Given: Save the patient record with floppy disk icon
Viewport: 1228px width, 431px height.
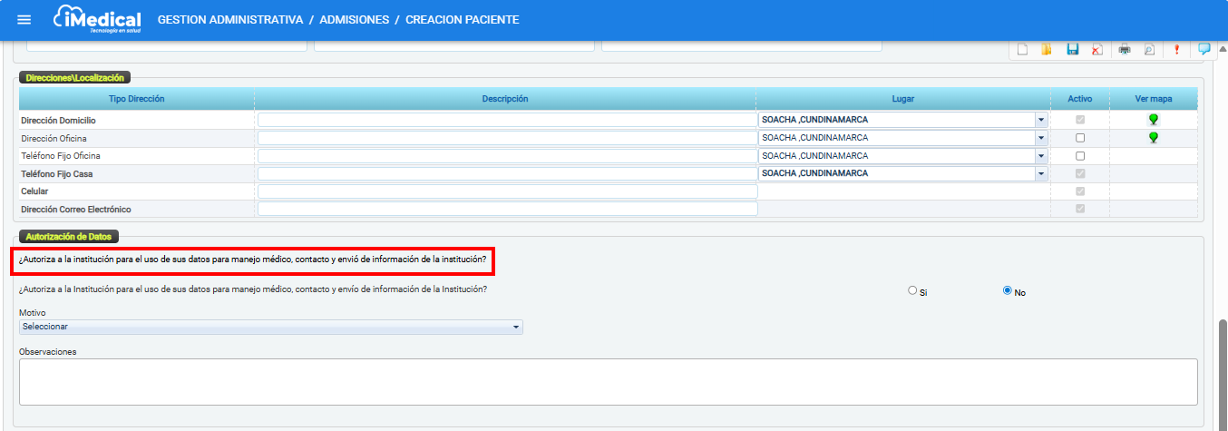Looking at the screenshot, I should coord(1073,50).
